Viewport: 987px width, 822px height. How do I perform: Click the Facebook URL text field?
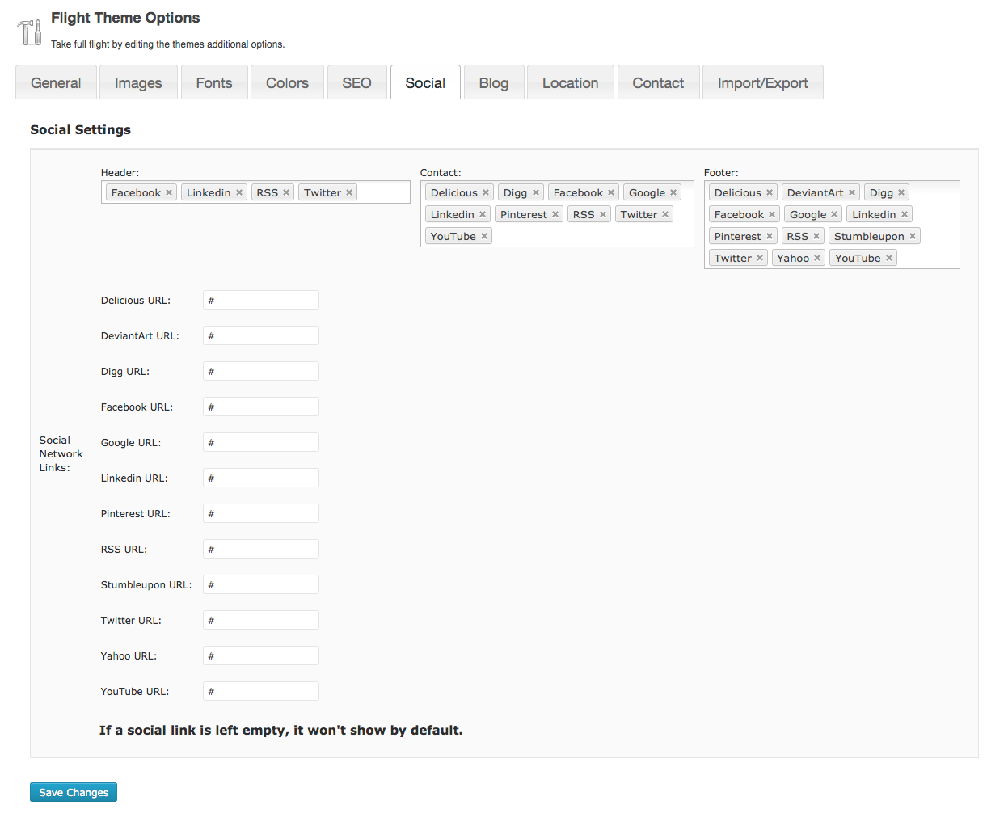pyautogui.click(x=260, y=407)
